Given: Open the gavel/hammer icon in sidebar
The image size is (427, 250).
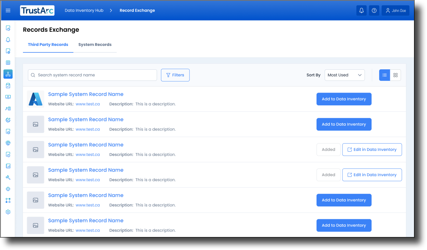Looking at the screenshot, I should coord(8,178).
